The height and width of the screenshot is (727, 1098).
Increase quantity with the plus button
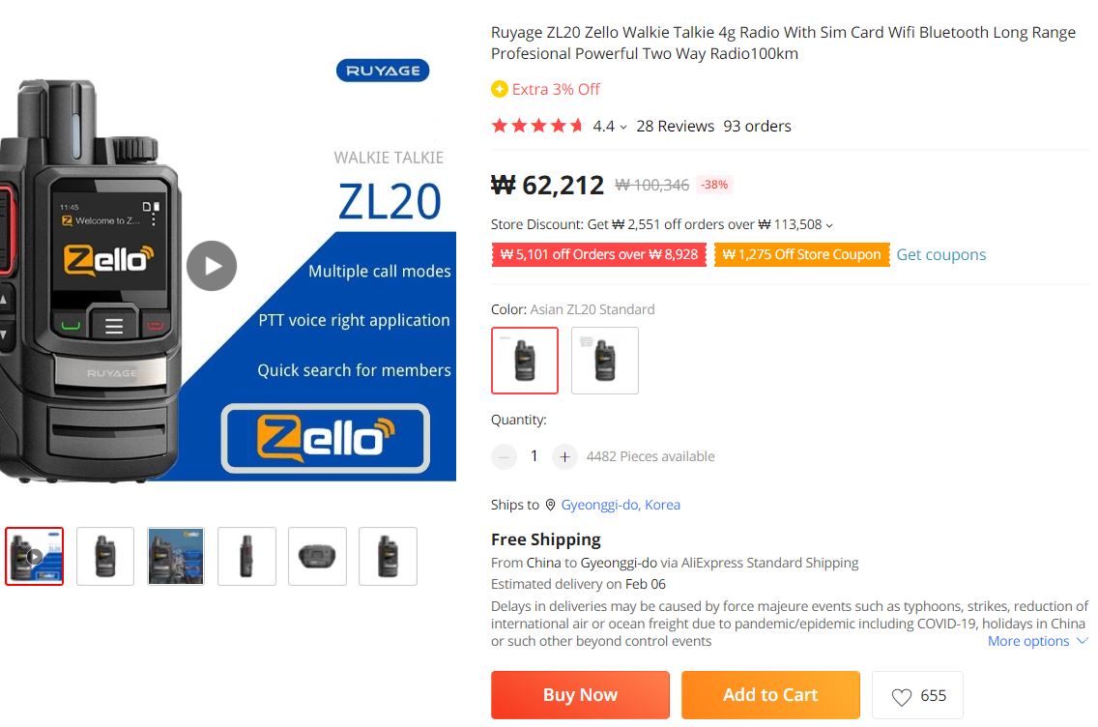[564, 456]
